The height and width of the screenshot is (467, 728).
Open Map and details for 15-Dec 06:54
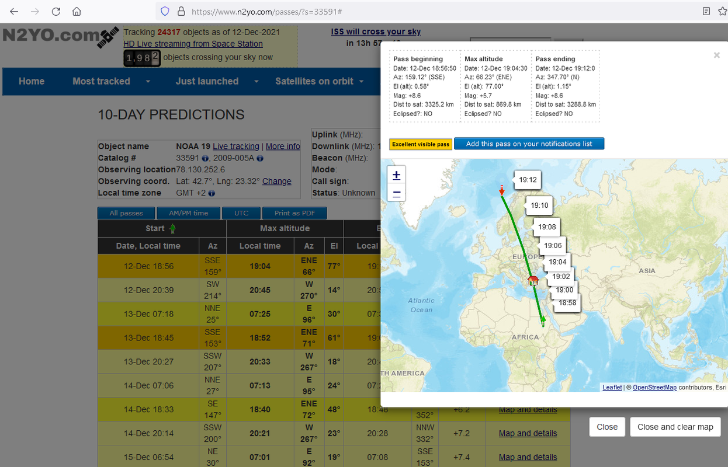(x=528, y=457)
